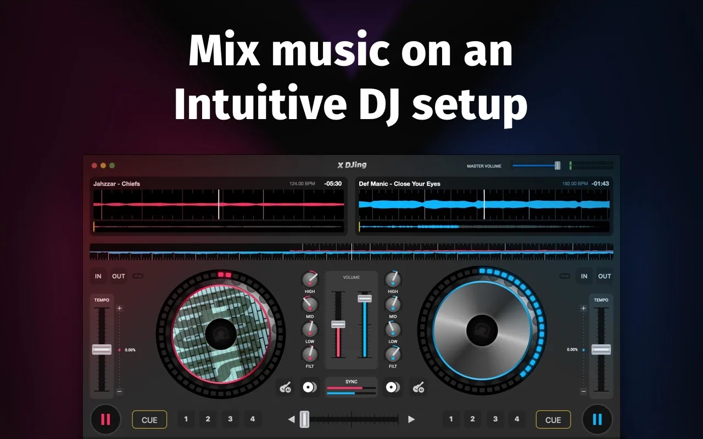This screenshot has width=703, height=439.
Task: Click the vinyl mode icon near left jog wheel
Action: point(309,387)
